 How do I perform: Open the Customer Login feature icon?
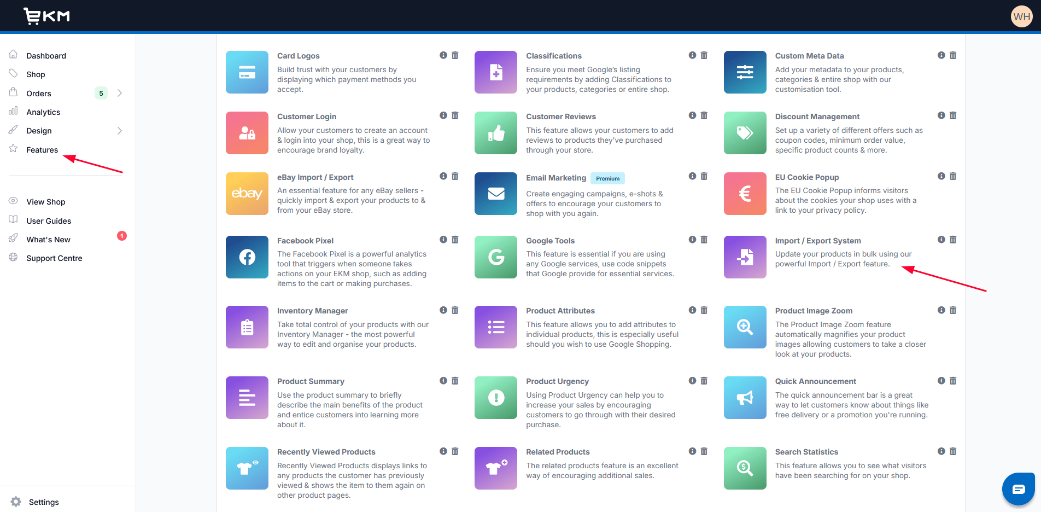point(247,133)
